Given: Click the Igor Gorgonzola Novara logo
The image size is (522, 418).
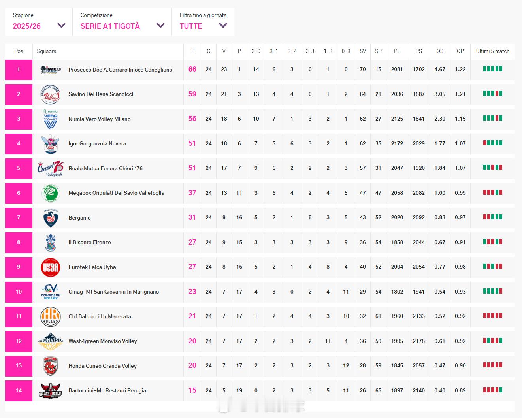Looking at the screenshot, I should pos(51,144).
